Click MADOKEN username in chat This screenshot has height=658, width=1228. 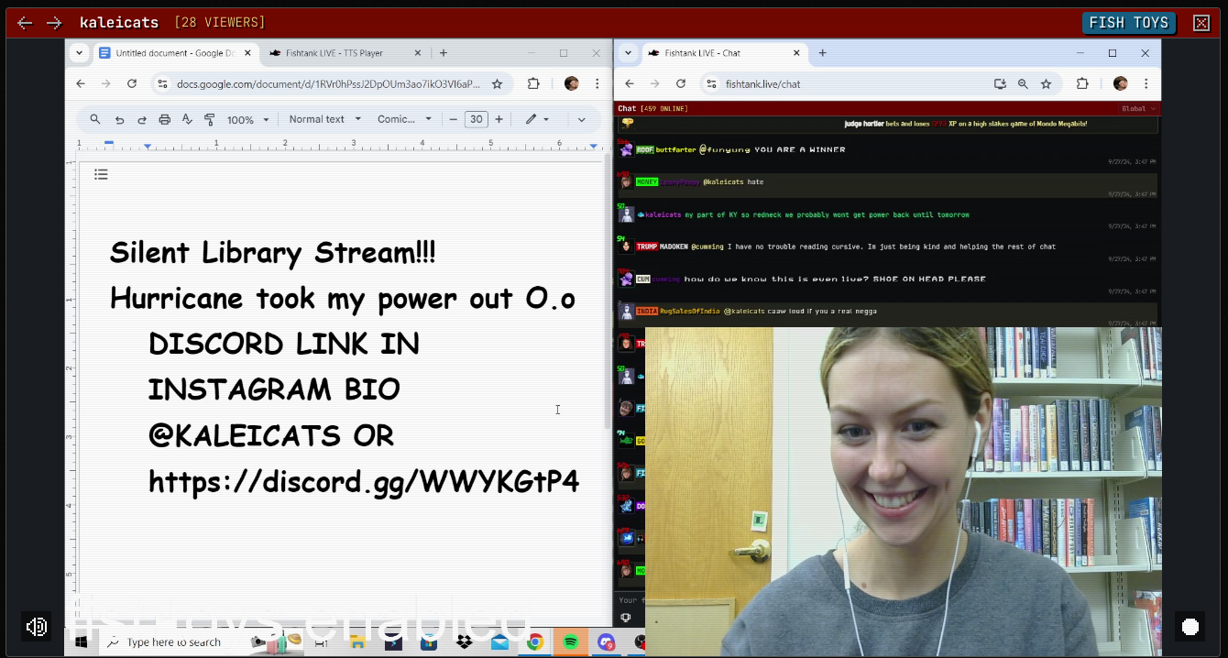coord(674,247)
